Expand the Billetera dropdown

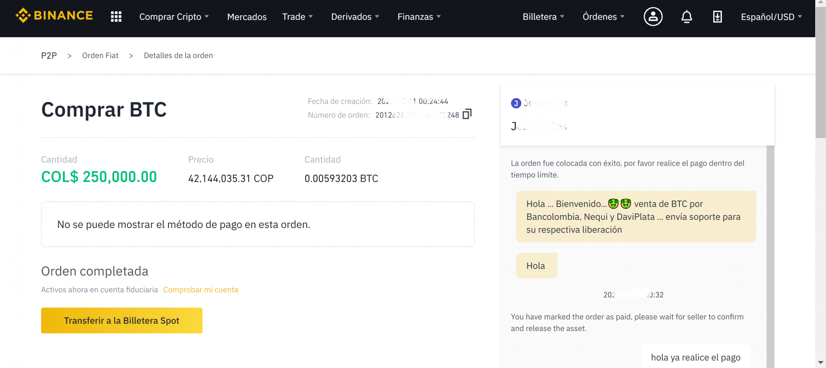(544, 17)
